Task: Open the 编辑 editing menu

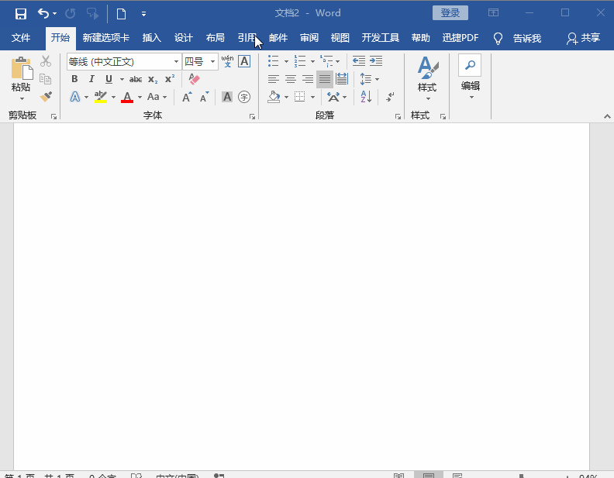Action: (x=471, y=77)
